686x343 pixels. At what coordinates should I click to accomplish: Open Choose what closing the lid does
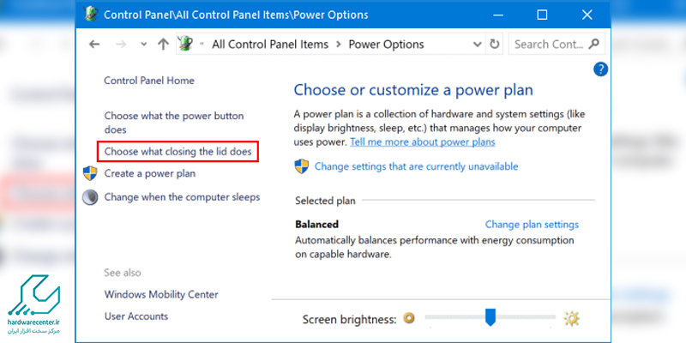pyautogui.click(x=178, y=151)
